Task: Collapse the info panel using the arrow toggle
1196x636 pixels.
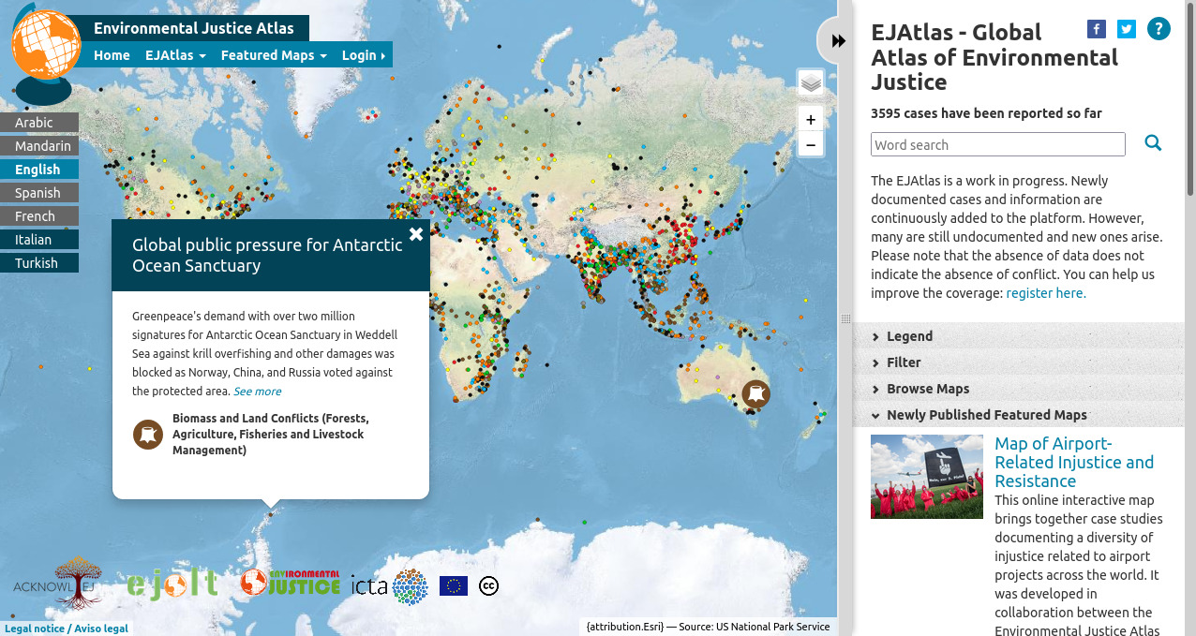Action: click(837, 39)
